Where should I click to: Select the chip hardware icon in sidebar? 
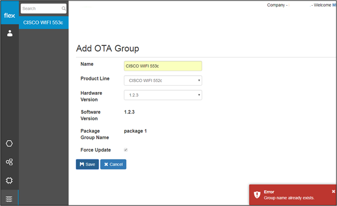(x=9, y=180)
